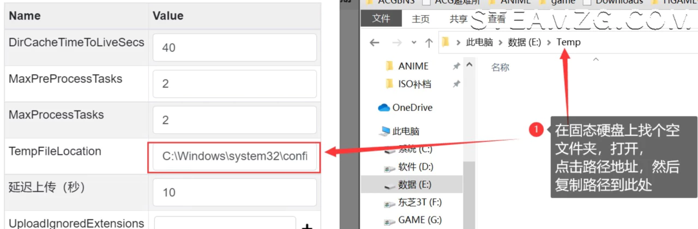The height and width of the screenshot is (229, 698).
Task: Click the Back arrow in Explorer
Action: tap(374, 42)
